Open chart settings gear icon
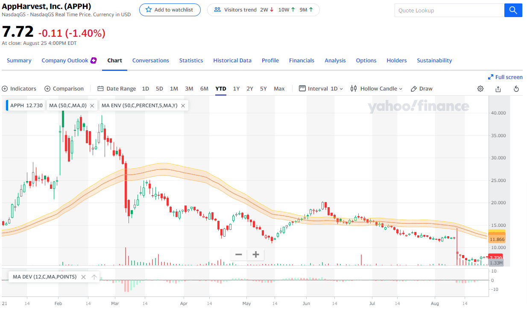This screenshot has width=527, height=311. (480, 89)
